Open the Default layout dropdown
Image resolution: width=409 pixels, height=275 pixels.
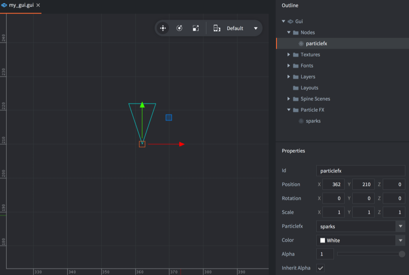point(256,28)
